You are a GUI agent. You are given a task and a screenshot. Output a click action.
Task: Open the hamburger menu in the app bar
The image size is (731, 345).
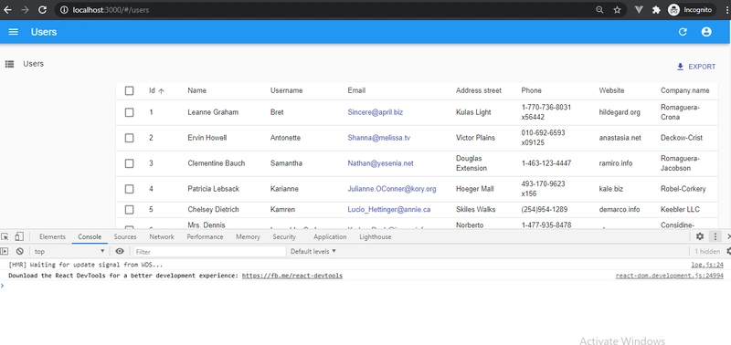click(x=14, y=32)
